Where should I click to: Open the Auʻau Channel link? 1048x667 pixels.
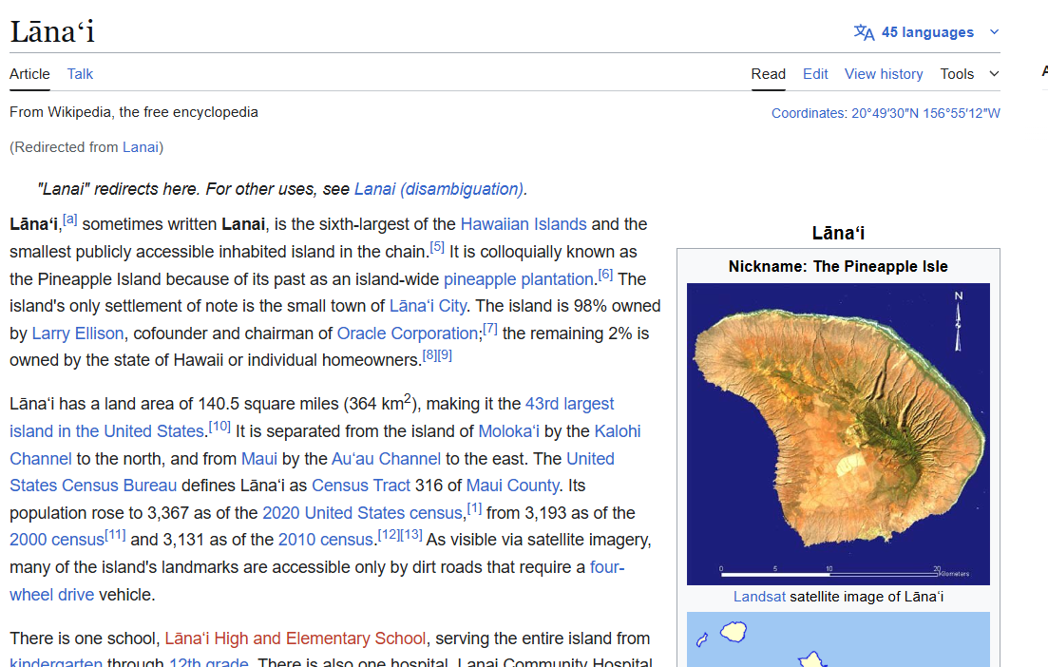coord(386,459)
